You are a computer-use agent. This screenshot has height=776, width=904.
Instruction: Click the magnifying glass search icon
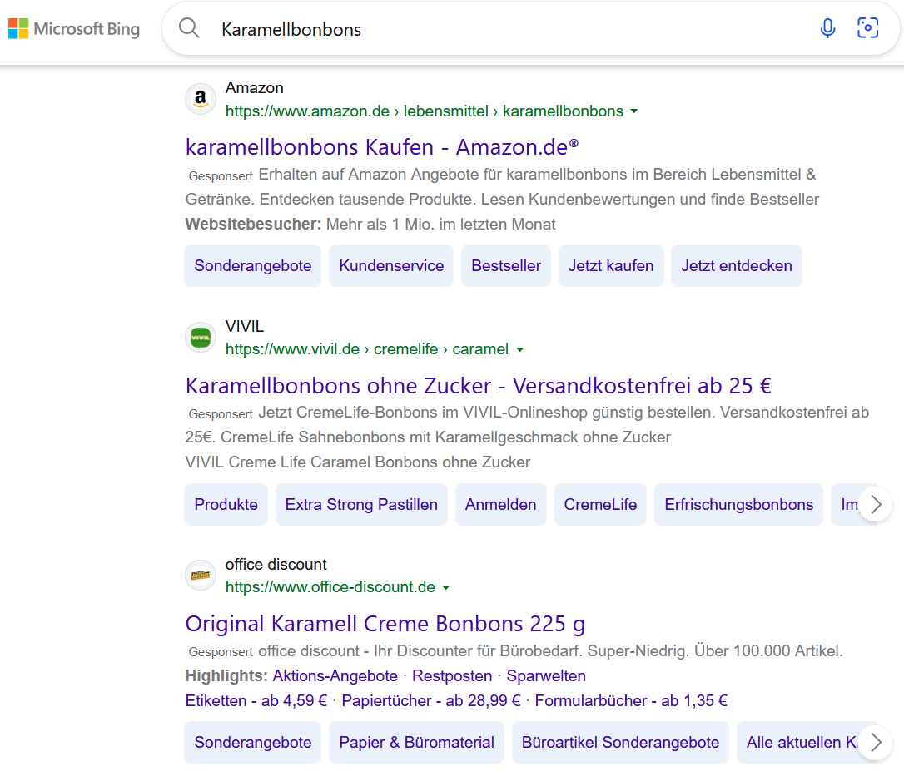click(188, 28)
